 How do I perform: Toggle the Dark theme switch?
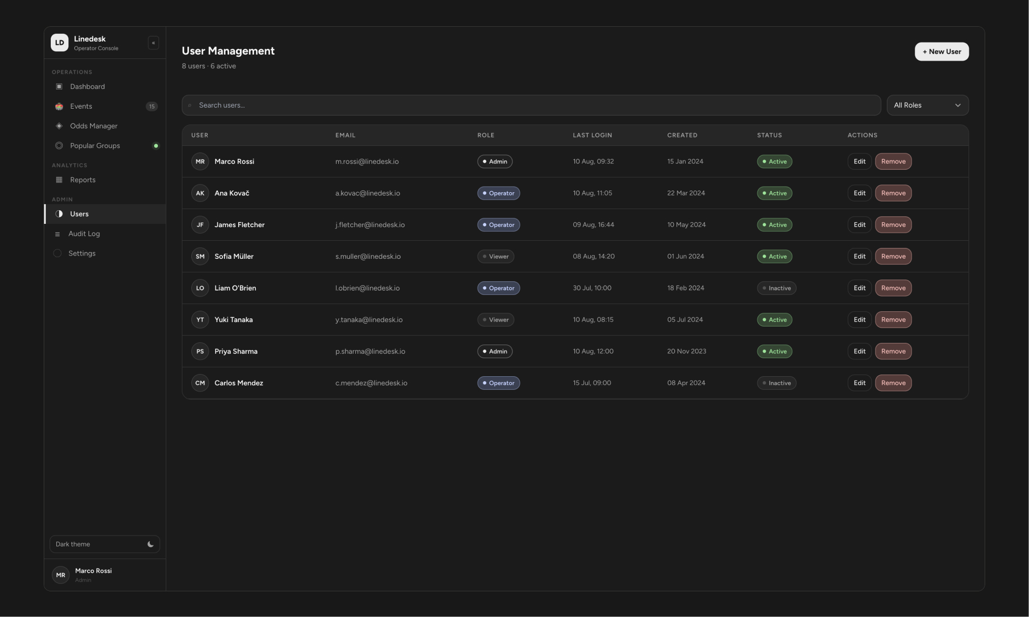point(105,544)
